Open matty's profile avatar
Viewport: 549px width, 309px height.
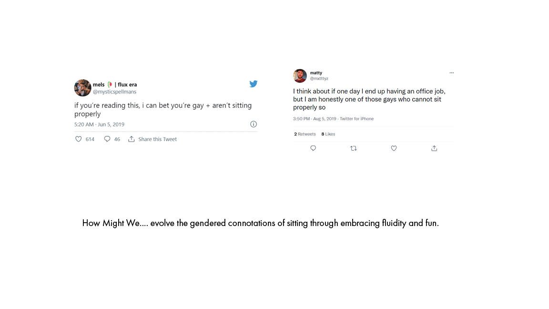(x=300, y=76)
